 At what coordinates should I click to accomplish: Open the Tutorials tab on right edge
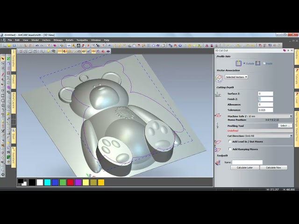(x=297, y=78)
